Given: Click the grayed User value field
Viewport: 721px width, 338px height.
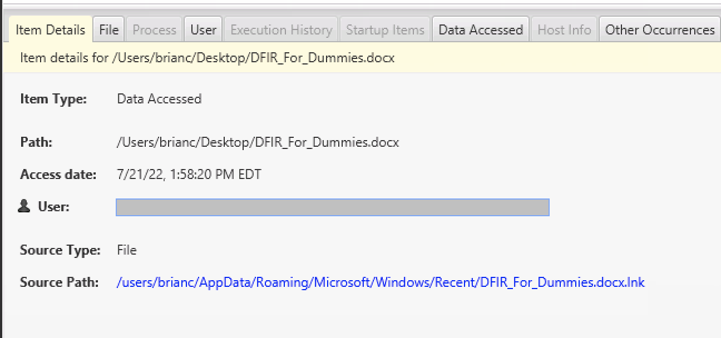Looking at the screenshot, I should pos(332,207).
